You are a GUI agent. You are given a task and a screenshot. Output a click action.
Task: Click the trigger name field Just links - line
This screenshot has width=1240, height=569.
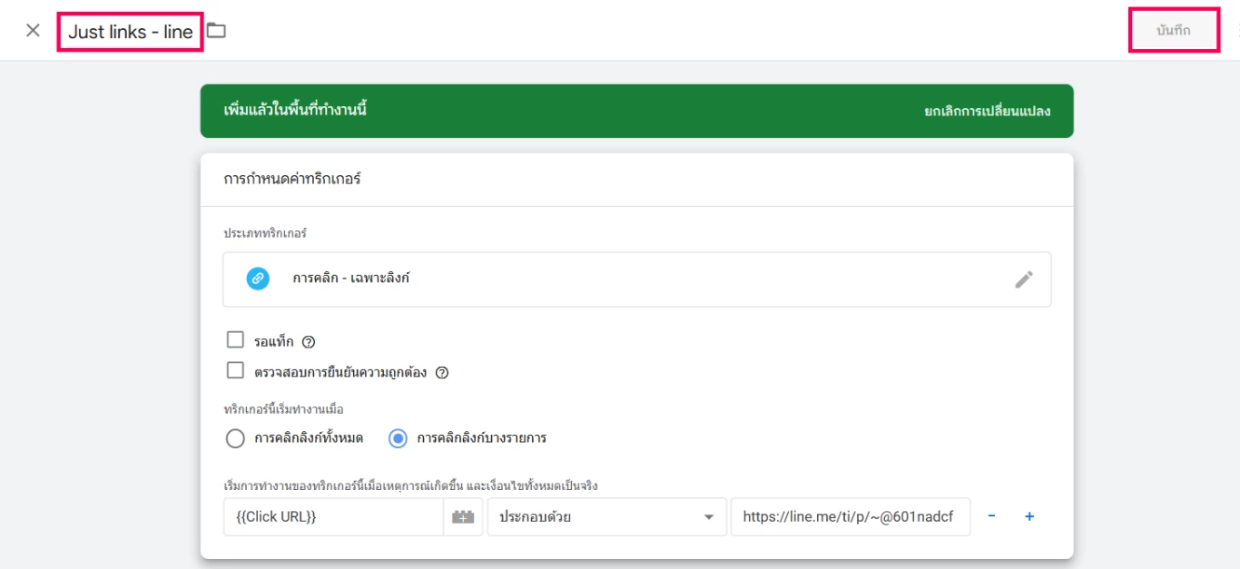(x=131, y=32)
